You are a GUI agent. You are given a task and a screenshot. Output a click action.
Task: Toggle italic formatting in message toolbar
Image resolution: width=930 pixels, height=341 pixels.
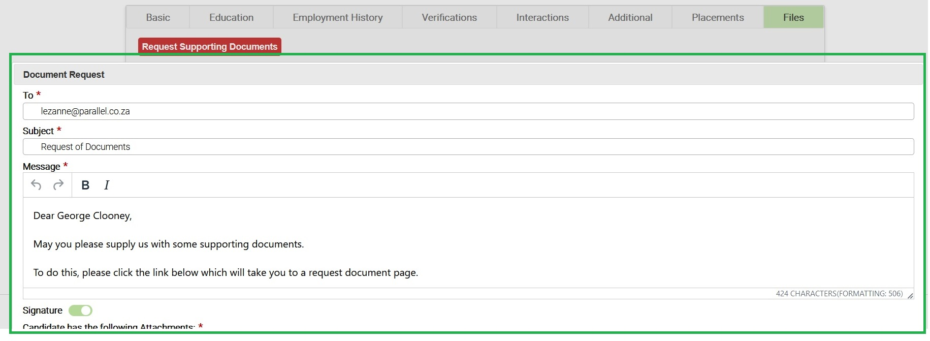coord(107,185)
